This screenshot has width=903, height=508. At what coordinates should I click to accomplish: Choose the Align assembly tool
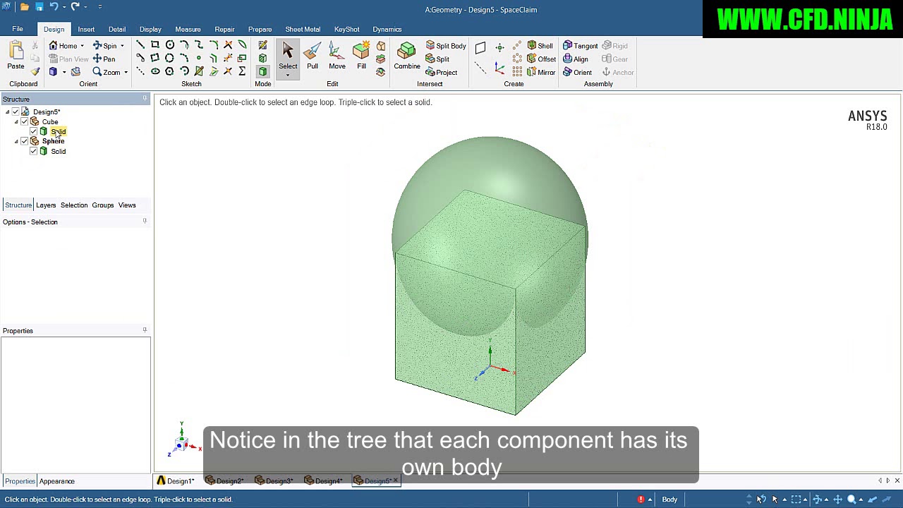click(576, 59)
